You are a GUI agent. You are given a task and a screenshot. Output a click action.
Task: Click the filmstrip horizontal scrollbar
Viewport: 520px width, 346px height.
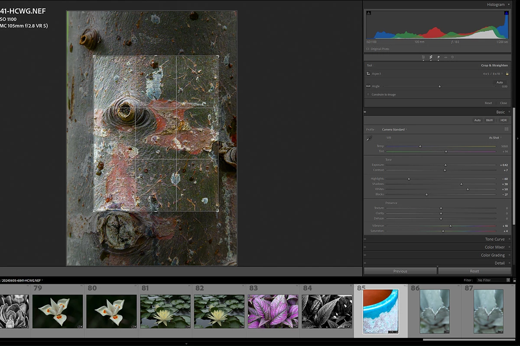469,340
